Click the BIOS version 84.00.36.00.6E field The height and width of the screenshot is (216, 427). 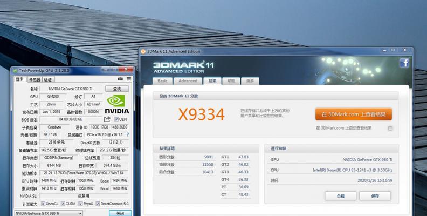coord(71,119)
